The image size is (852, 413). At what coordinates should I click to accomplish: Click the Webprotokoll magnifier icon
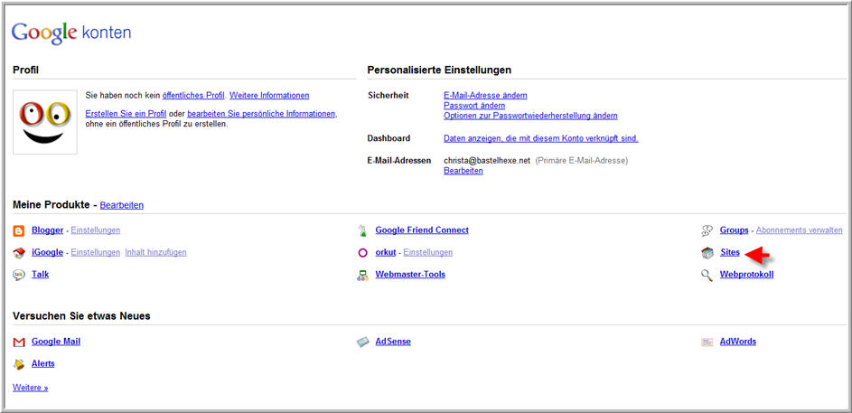tap(707, 276)
